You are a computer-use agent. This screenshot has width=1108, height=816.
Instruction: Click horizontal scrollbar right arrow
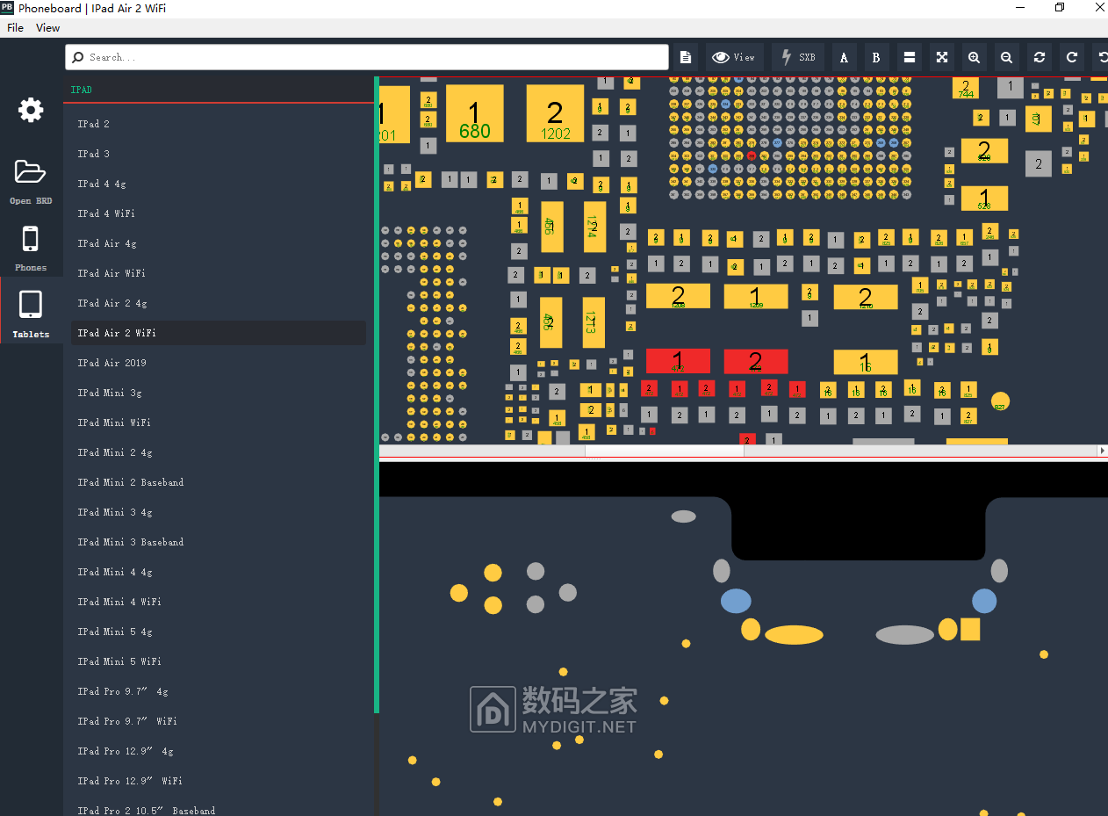pyautogui.click(x=1103, y=451)
